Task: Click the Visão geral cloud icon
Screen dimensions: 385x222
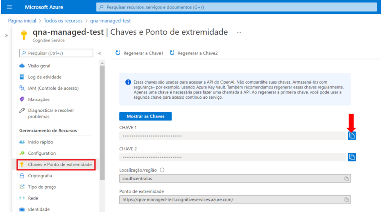Action: click(x=22, y=66)
